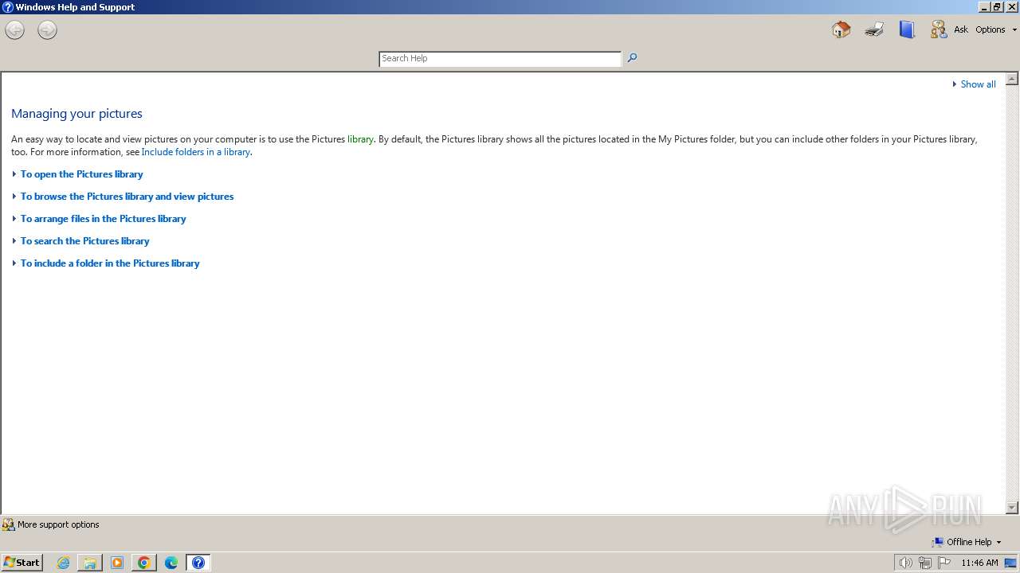Follow the green library glossary link
Viewport: 1020px width, 573px height.
coord(360,139)
